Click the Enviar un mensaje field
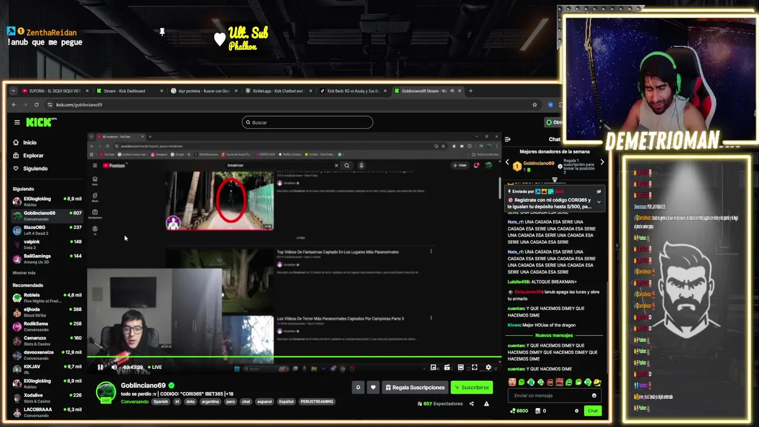 tap(554, 396)
